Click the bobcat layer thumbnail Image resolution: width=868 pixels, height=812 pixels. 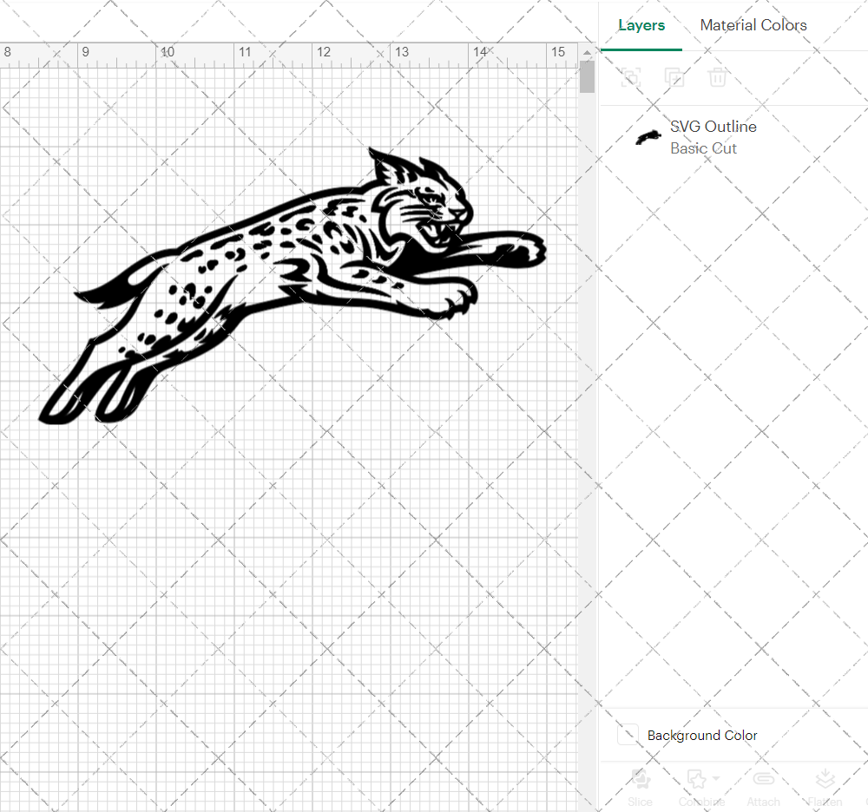(x=648, y=137)
